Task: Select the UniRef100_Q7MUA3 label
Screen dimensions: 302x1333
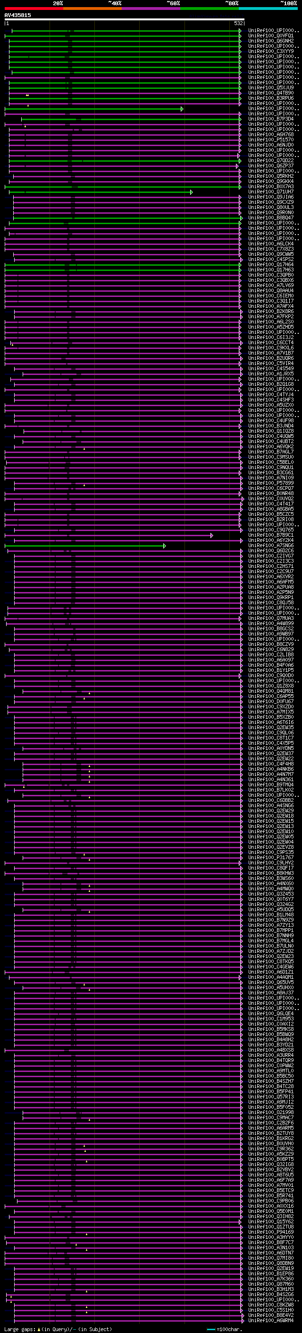Action: click(271, 619)
